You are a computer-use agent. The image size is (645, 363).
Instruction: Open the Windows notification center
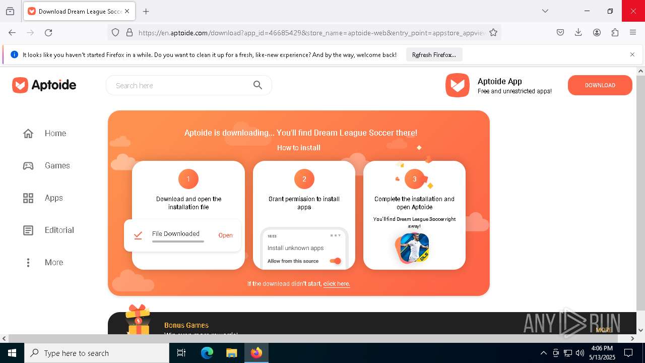628,353
